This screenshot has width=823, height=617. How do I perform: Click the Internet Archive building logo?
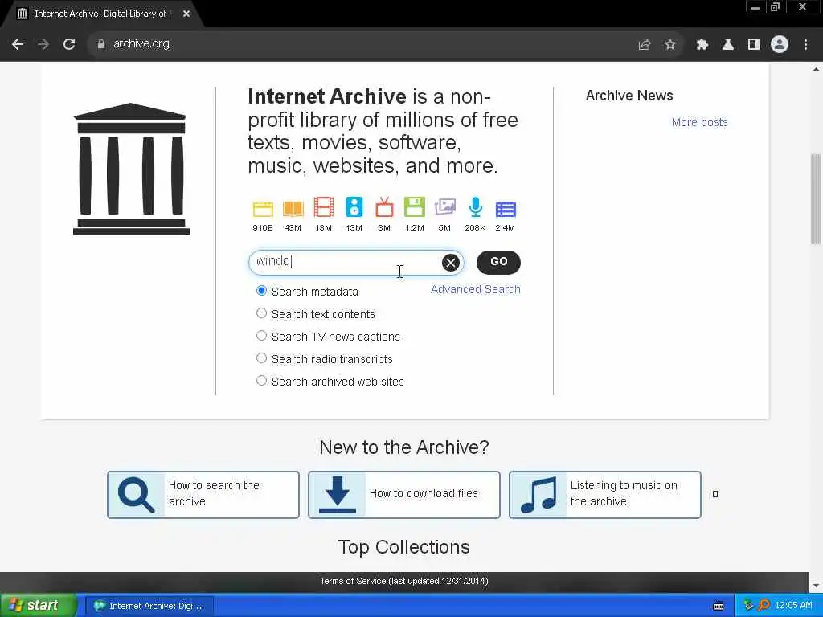(131, 169)
